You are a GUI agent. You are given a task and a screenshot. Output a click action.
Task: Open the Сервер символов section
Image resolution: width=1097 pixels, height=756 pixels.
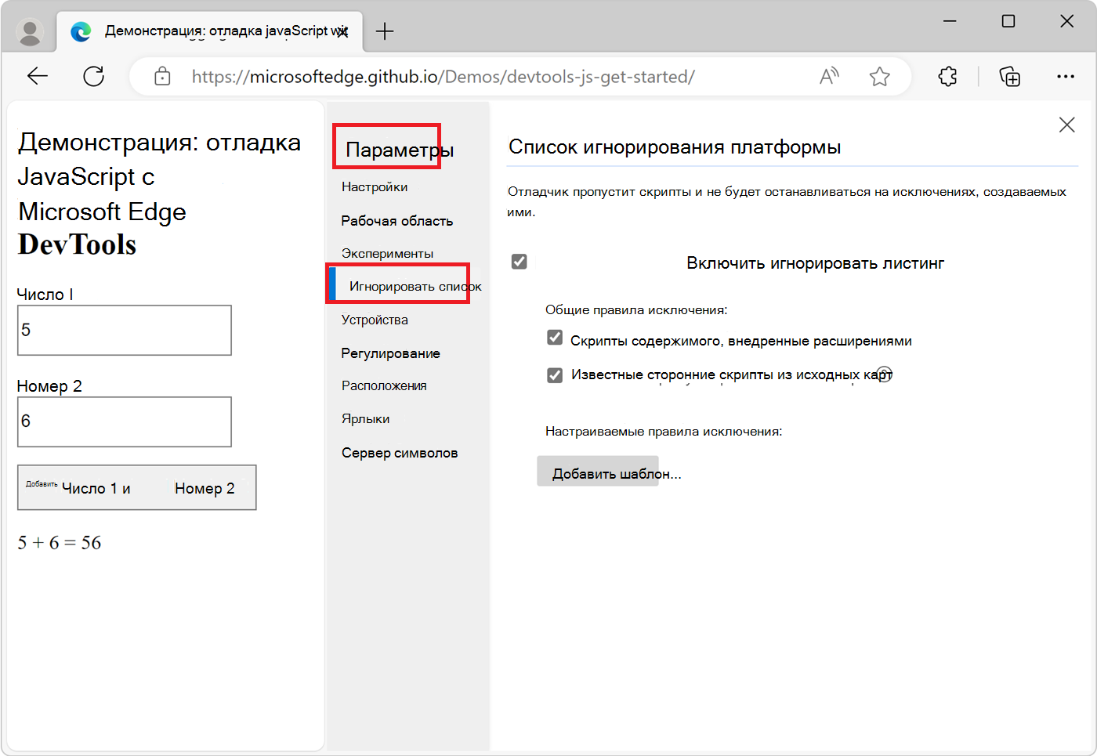400,453
